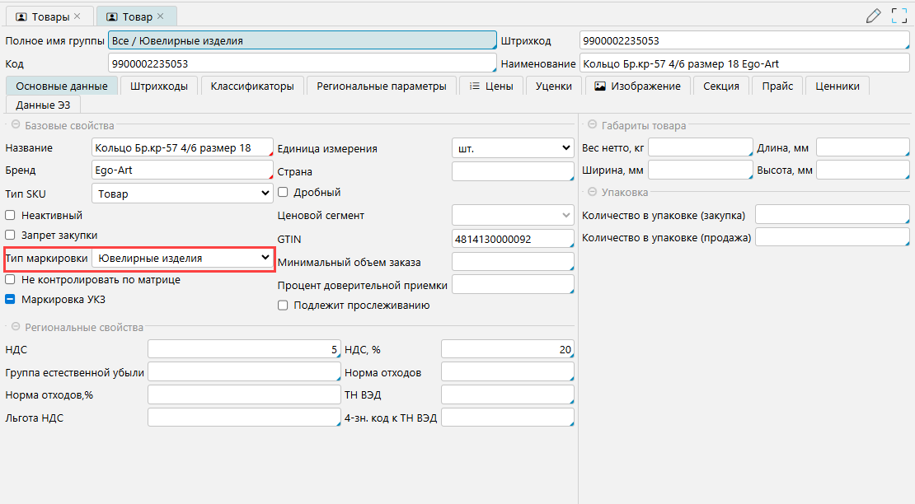Check the Подлежит прослеживанию option
Viewport: 915px width, 504px height.
(284, 306)
